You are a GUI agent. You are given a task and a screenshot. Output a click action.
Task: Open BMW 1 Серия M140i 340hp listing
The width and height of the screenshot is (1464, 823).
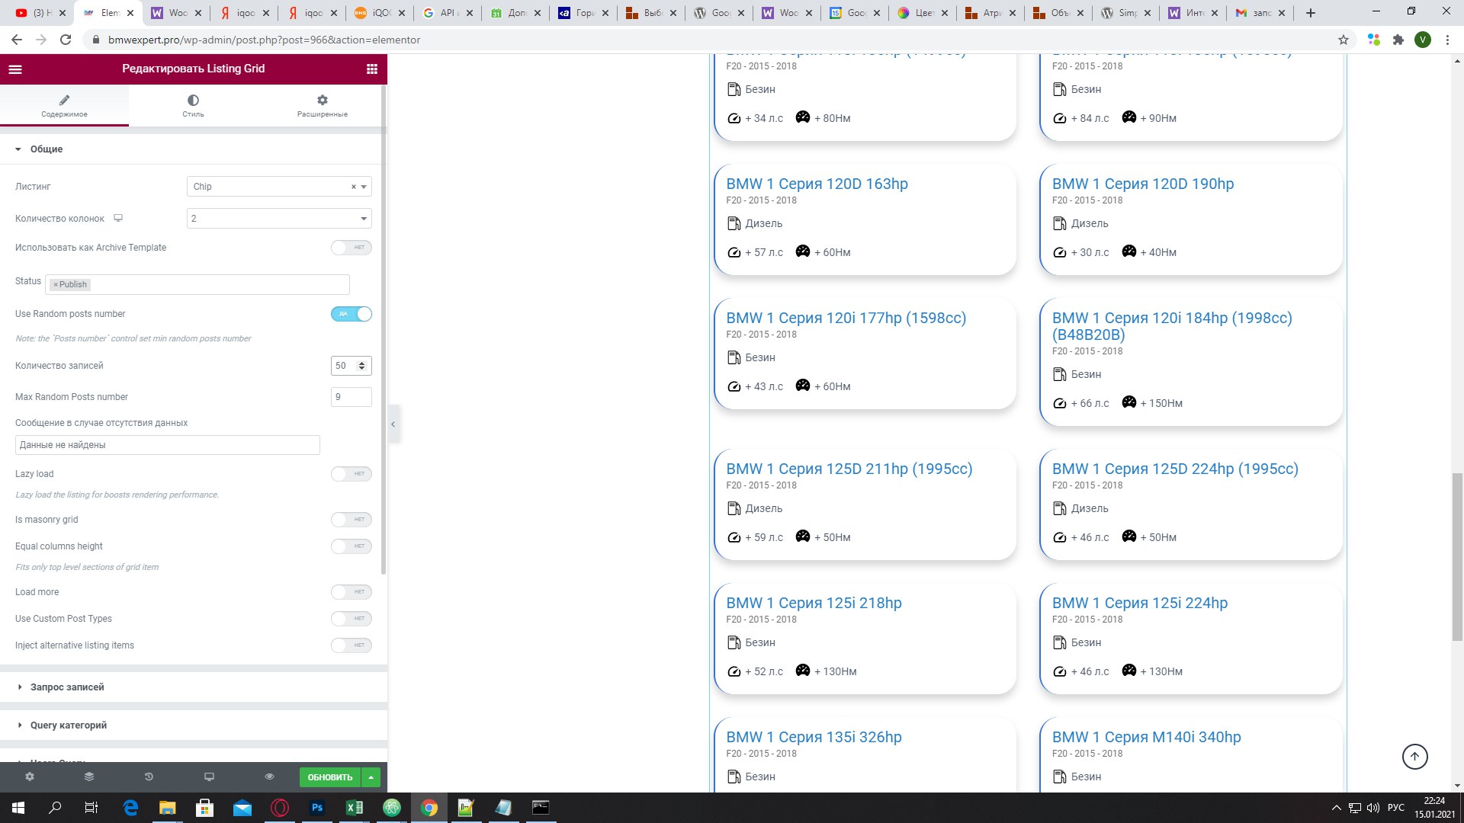point(1146,737)
